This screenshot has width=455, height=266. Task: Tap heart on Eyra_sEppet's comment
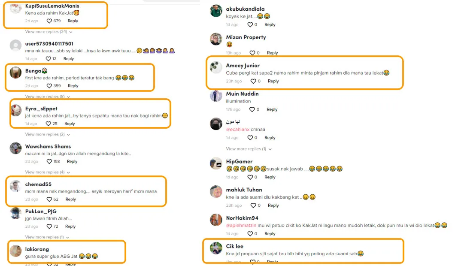(49, 124)
